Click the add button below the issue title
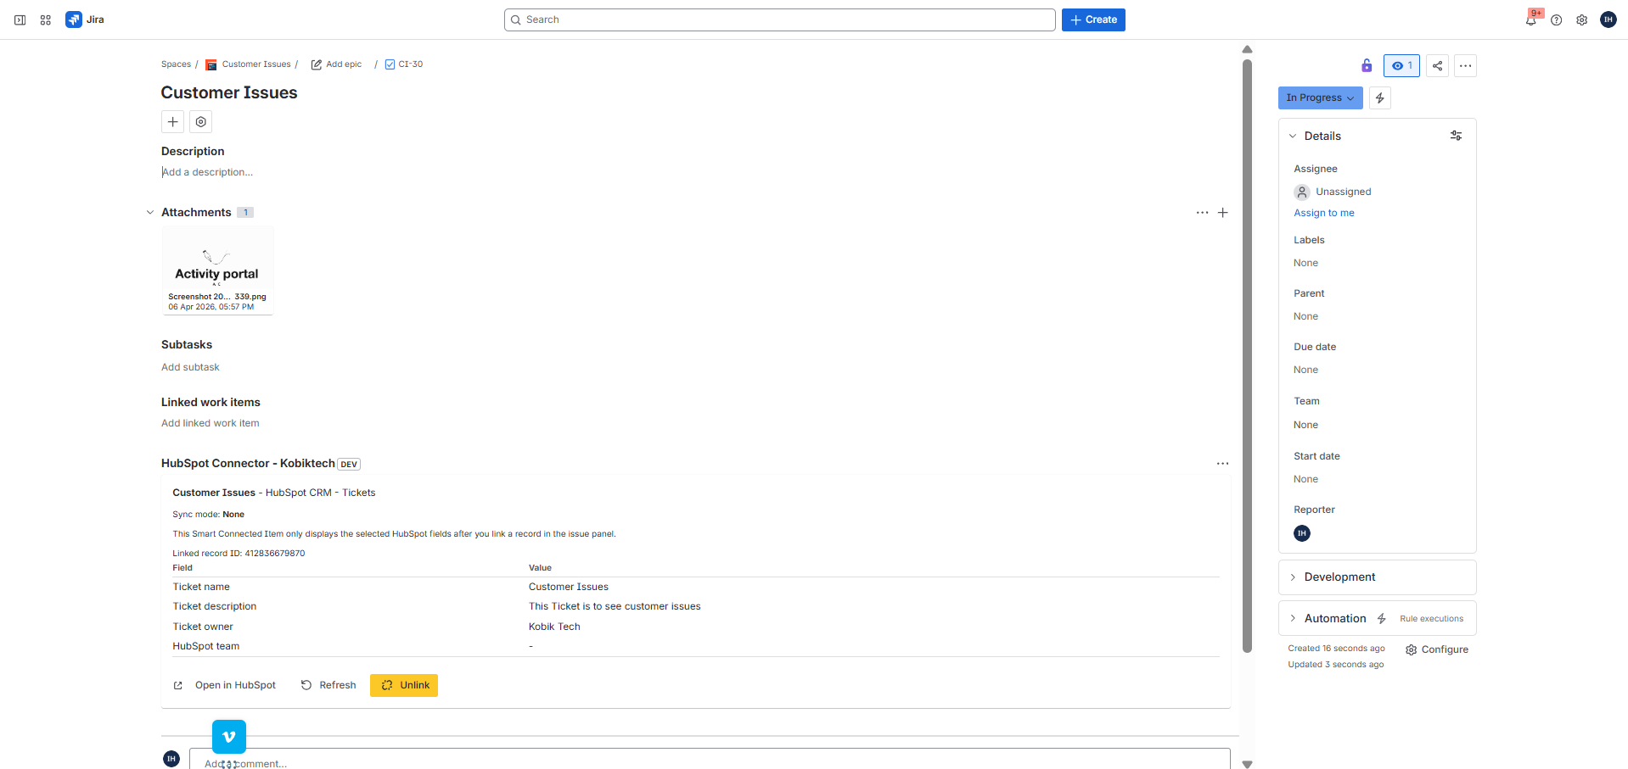This screenshot has width=1628, height=769. [172, 121]
